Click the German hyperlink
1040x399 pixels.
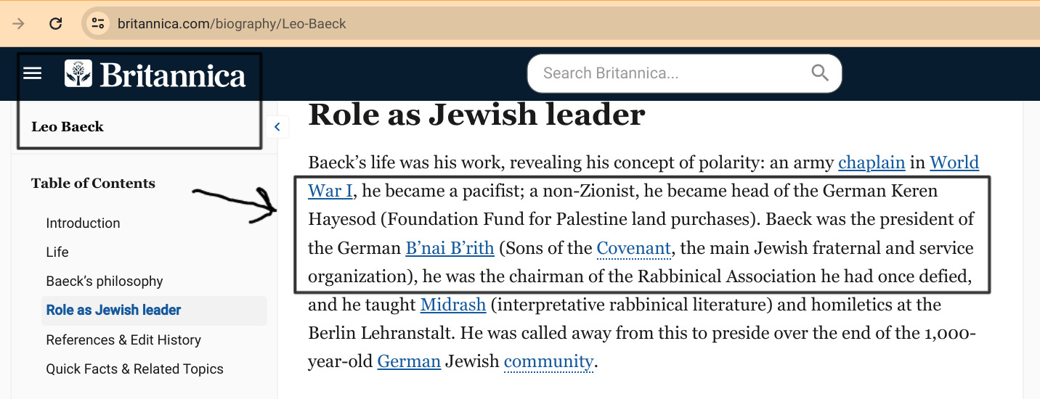[409, 361]
